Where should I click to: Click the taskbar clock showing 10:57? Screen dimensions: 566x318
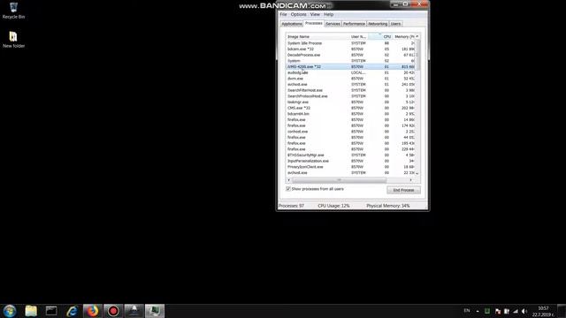[543, 311]
